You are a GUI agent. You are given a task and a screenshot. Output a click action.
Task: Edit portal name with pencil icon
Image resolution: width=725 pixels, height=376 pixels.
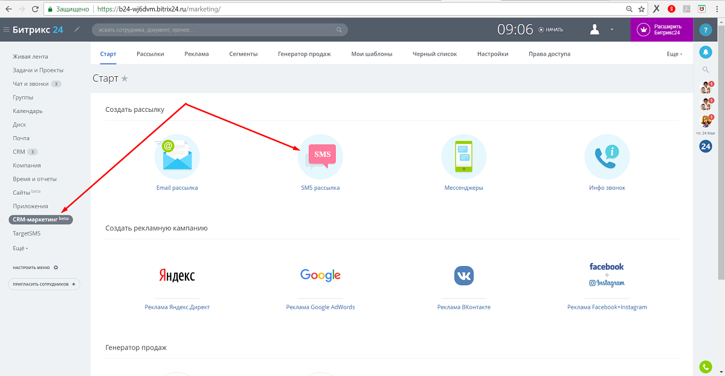click(x=77, y=29)
